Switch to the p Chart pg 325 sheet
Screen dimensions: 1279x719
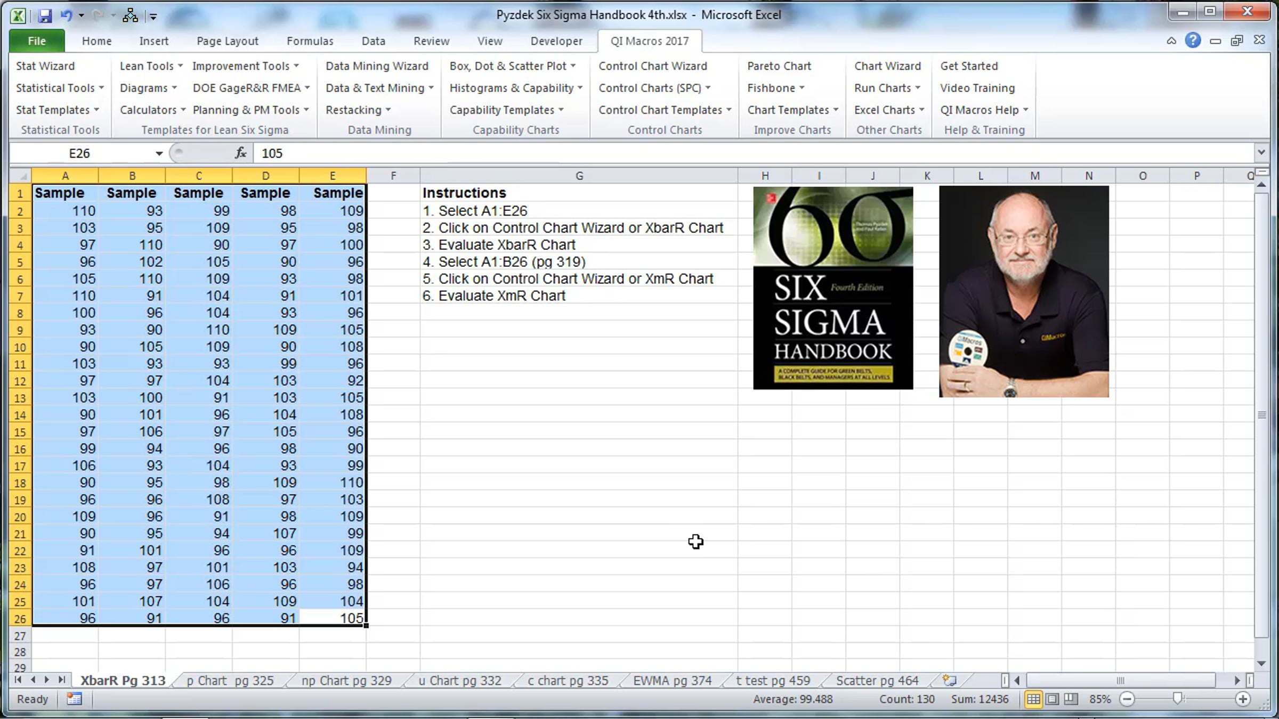[x=230, y=680]
